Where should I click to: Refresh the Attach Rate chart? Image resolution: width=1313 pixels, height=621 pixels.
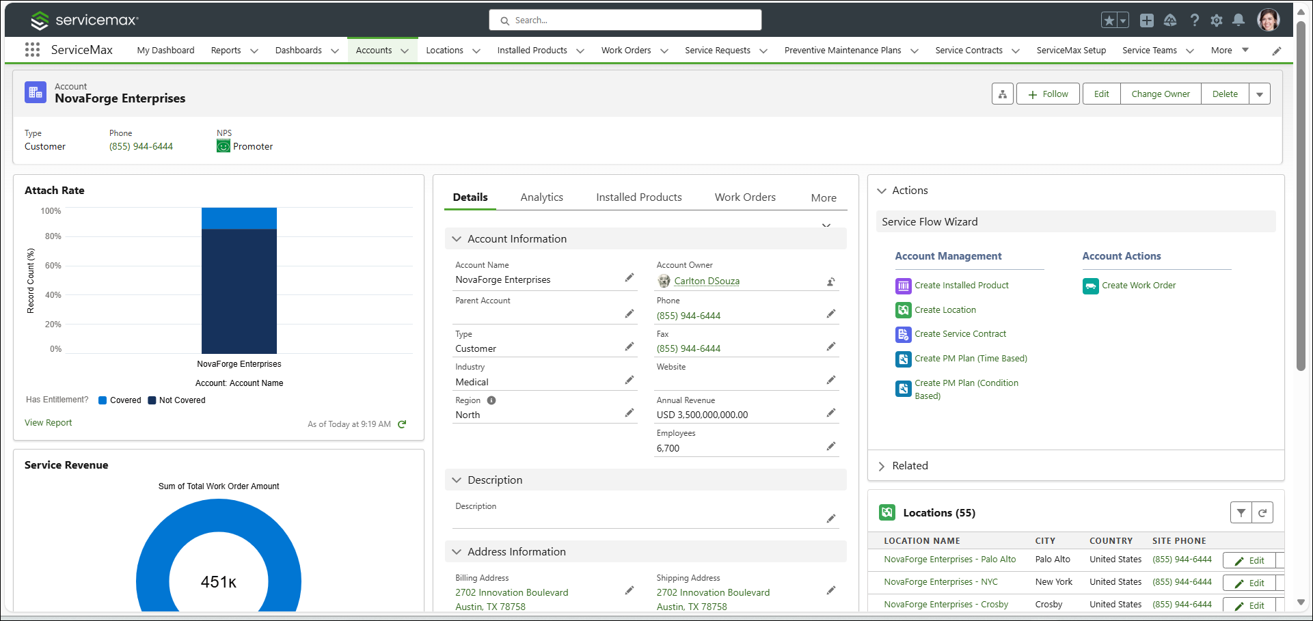point(402,424)
